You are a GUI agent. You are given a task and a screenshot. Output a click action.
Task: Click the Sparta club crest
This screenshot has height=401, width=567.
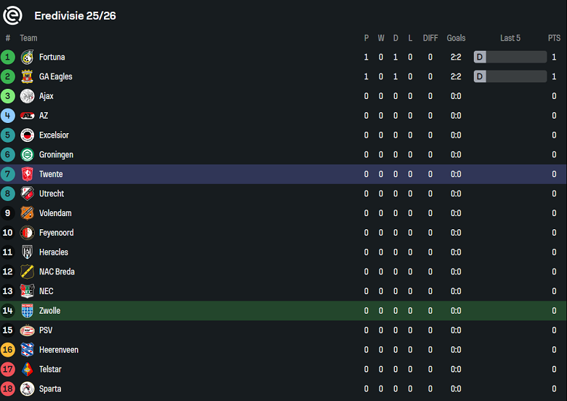pos(28,389)
